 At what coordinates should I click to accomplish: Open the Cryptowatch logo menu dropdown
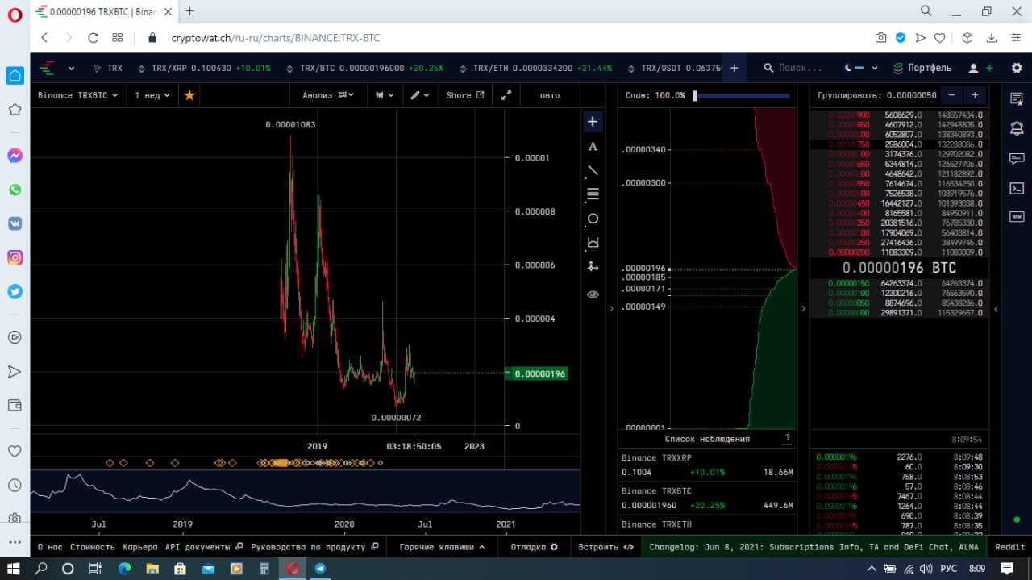[x=56, y=69]
